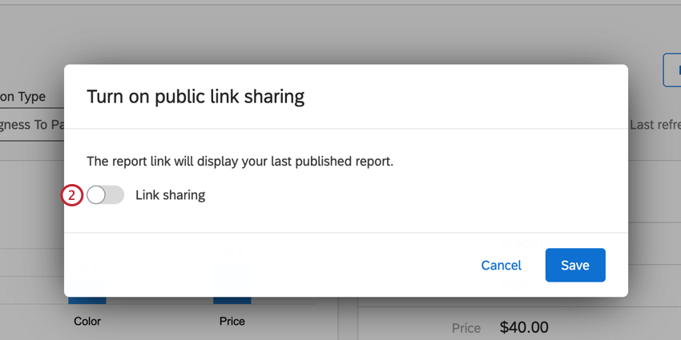Click the Price row label beside $40.00
Screen dimensions: 681x340
(466, 328)
